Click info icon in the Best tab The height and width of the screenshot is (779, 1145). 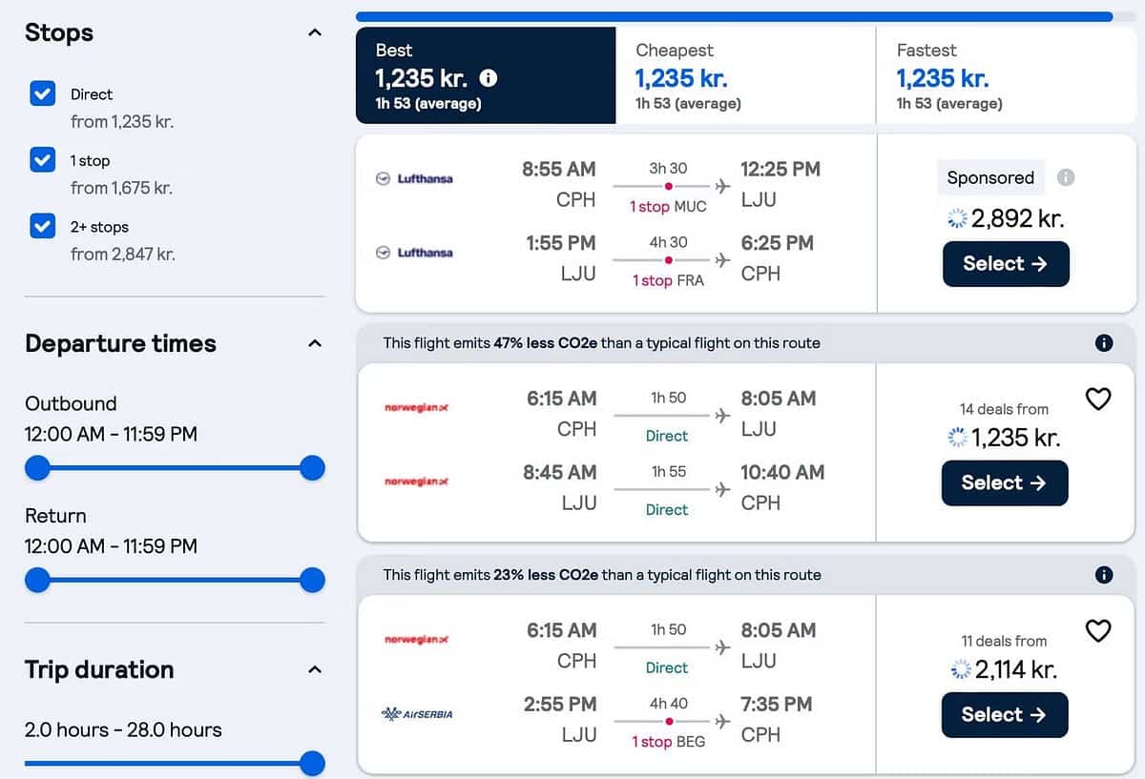click(488, 78)
